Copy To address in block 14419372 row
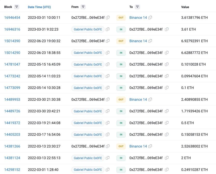 click(167, 123)
